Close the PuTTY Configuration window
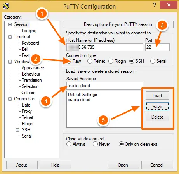Viewport: 179px width, 174px height. [169, 5]
